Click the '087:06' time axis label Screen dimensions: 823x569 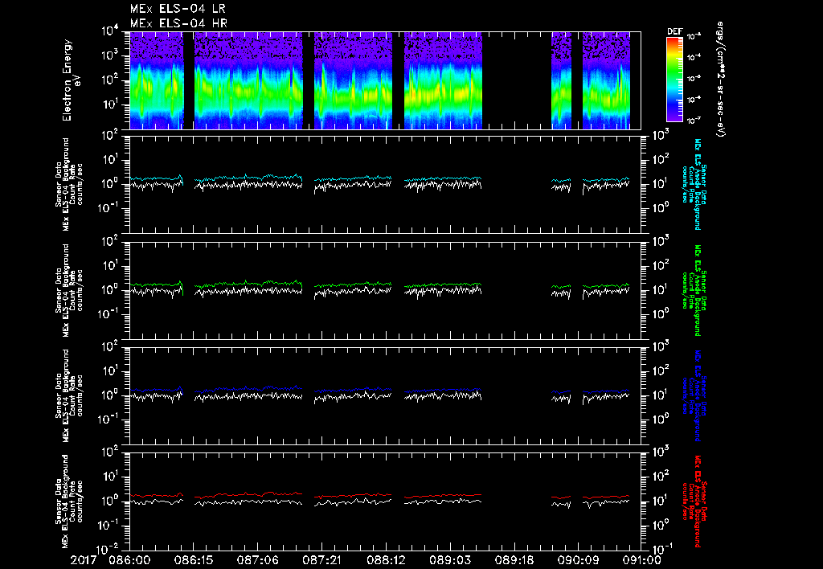pyautogui.click(x=258, y=560)
